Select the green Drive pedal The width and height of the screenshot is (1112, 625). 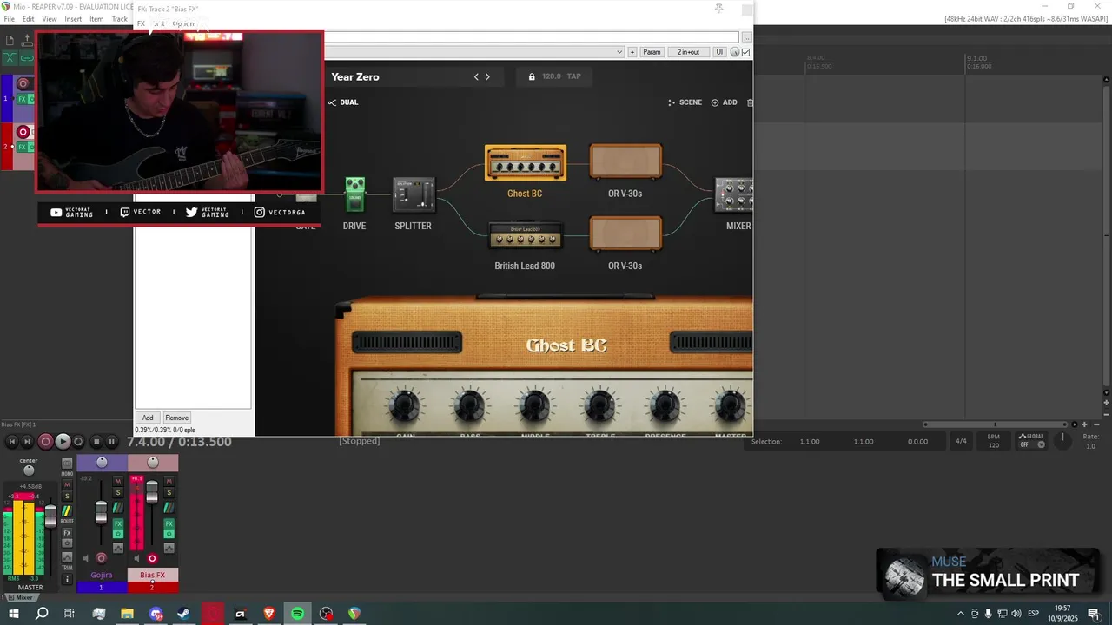tap(354, 194)
